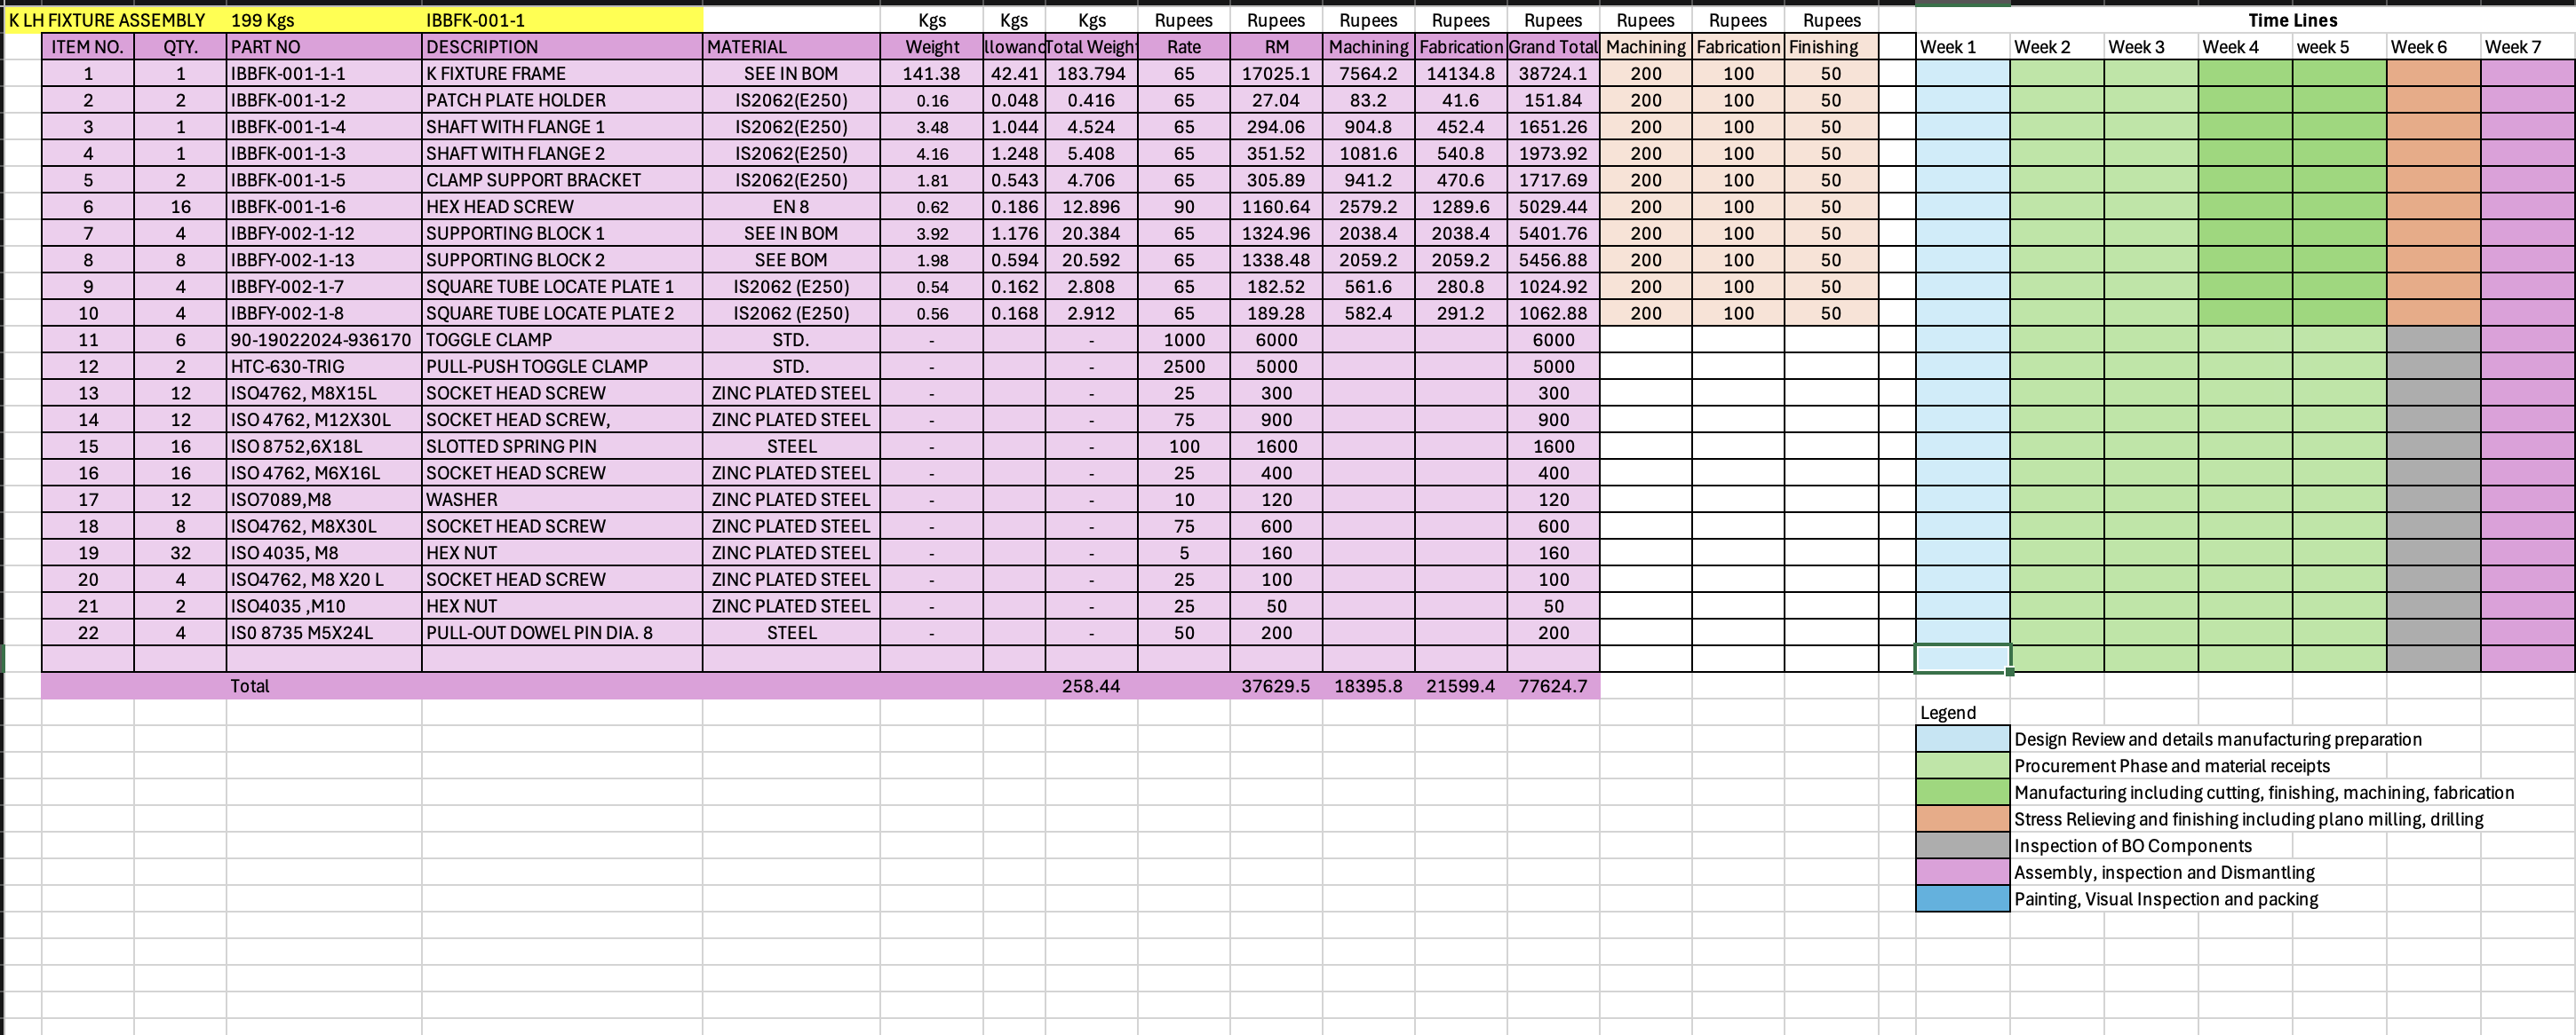Select 'SHAFT WITH FLANGE 2' cell

tap(562, 154)
